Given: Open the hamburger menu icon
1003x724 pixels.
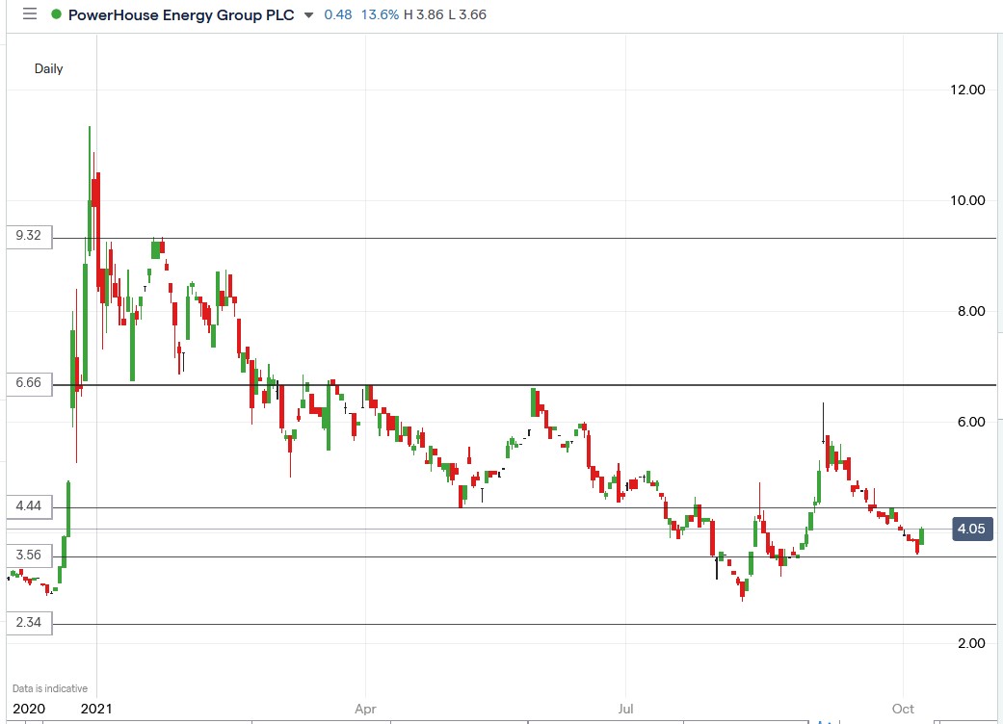Looking at the screenshot, I should 28,14.
